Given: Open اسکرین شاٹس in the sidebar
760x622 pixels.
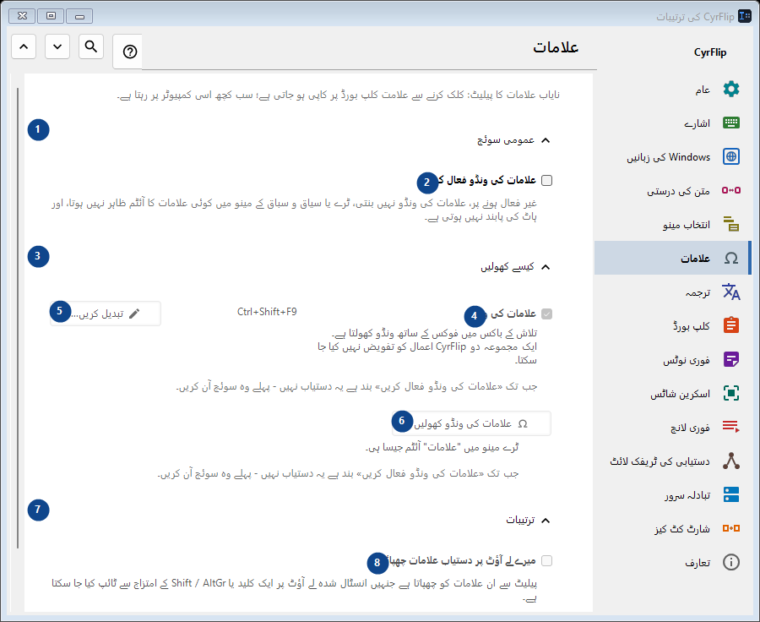Looking at the screenshot, I should pyautogui.click(x=672, y=393).
